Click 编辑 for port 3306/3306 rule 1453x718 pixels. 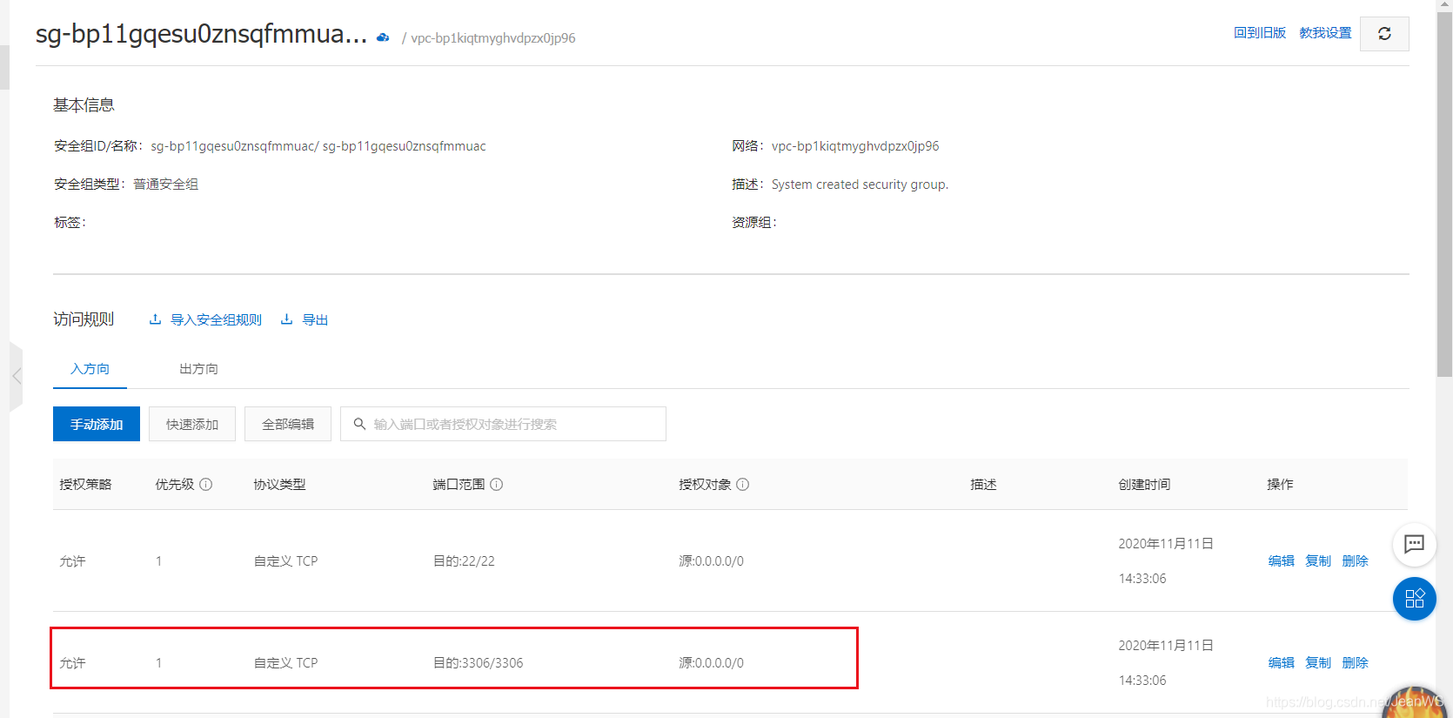tap(1282, 663)
